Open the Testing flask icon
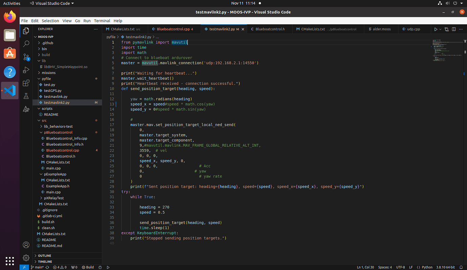467x270 pixels. (x=26, y=96)
